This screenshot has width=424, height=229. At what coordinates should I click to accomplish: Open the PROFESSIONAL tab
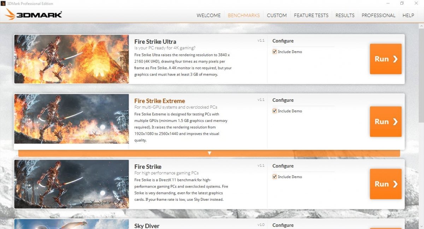(378, 15)
